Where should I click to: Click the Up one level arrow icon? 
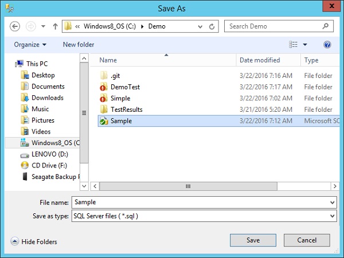55,26
